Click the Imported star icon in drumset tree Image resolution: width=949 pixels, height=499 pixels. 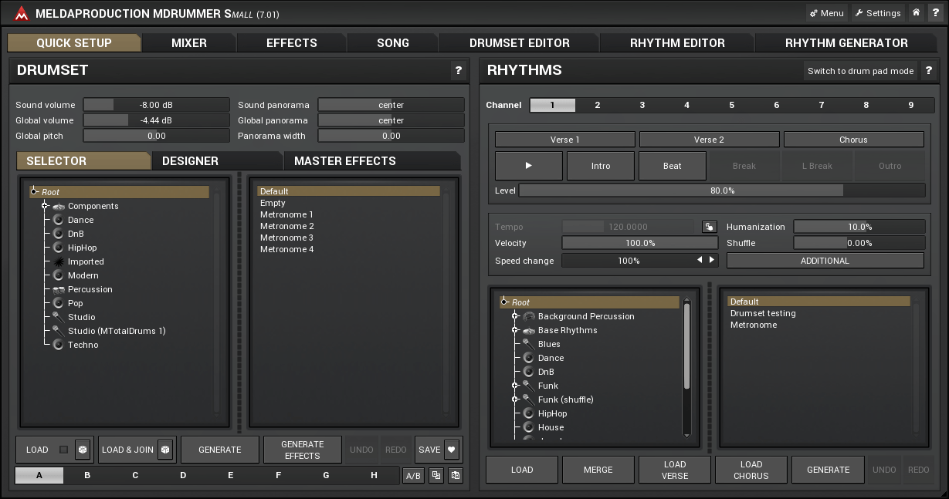(x=59, y=261)
